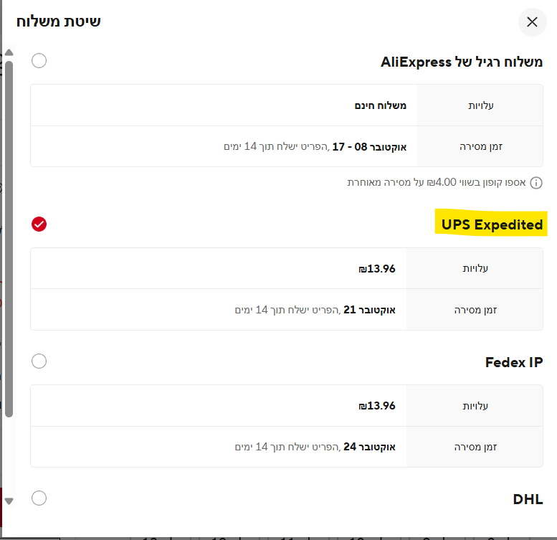
Task: Choose the Fedex IP shipping option
Action: point(39,361)
